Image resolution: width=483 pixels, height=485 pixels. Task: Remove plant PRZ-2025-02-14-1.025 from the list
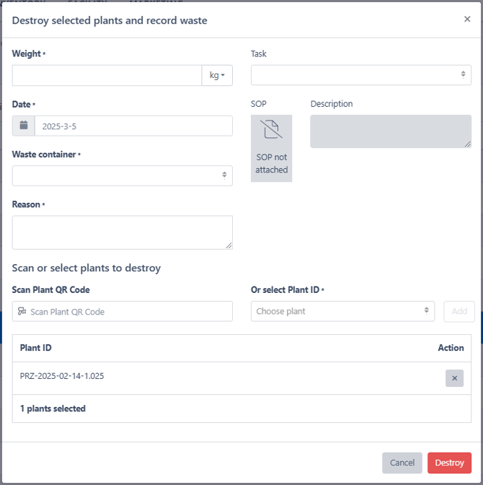tap(454, 378)
